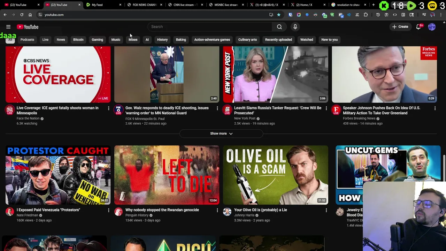
Task: Click the install/cast screen icon in the address bar
Action: (271, 15)
